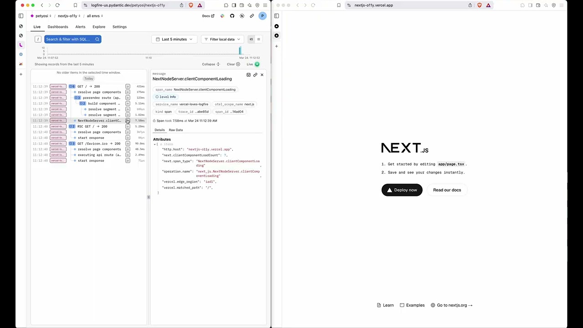Switch to the Settings tab
This screenshot has height=328, width=583.
pyautogui.click(x=119, y=27)
